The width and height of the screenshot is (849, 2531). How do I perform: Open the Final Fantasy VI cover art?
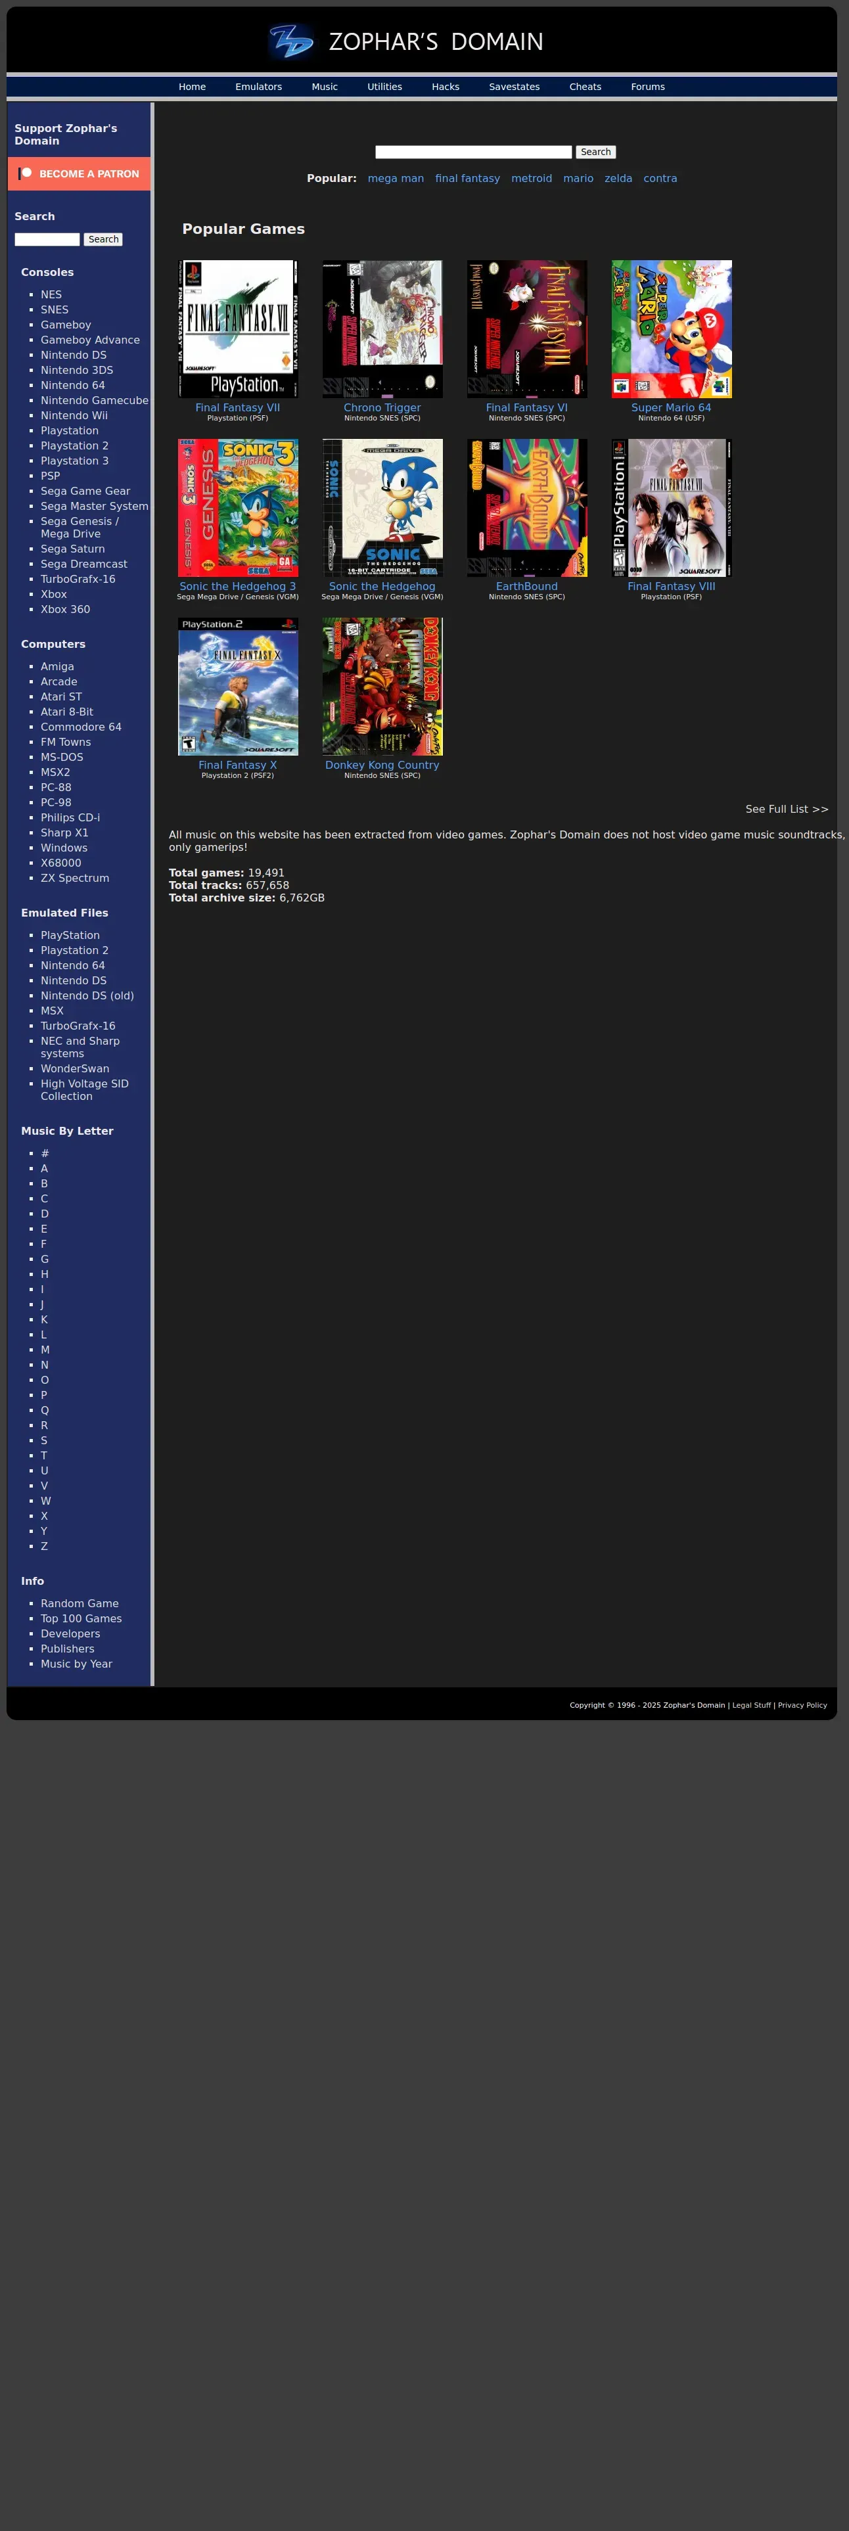pos(527,329)
